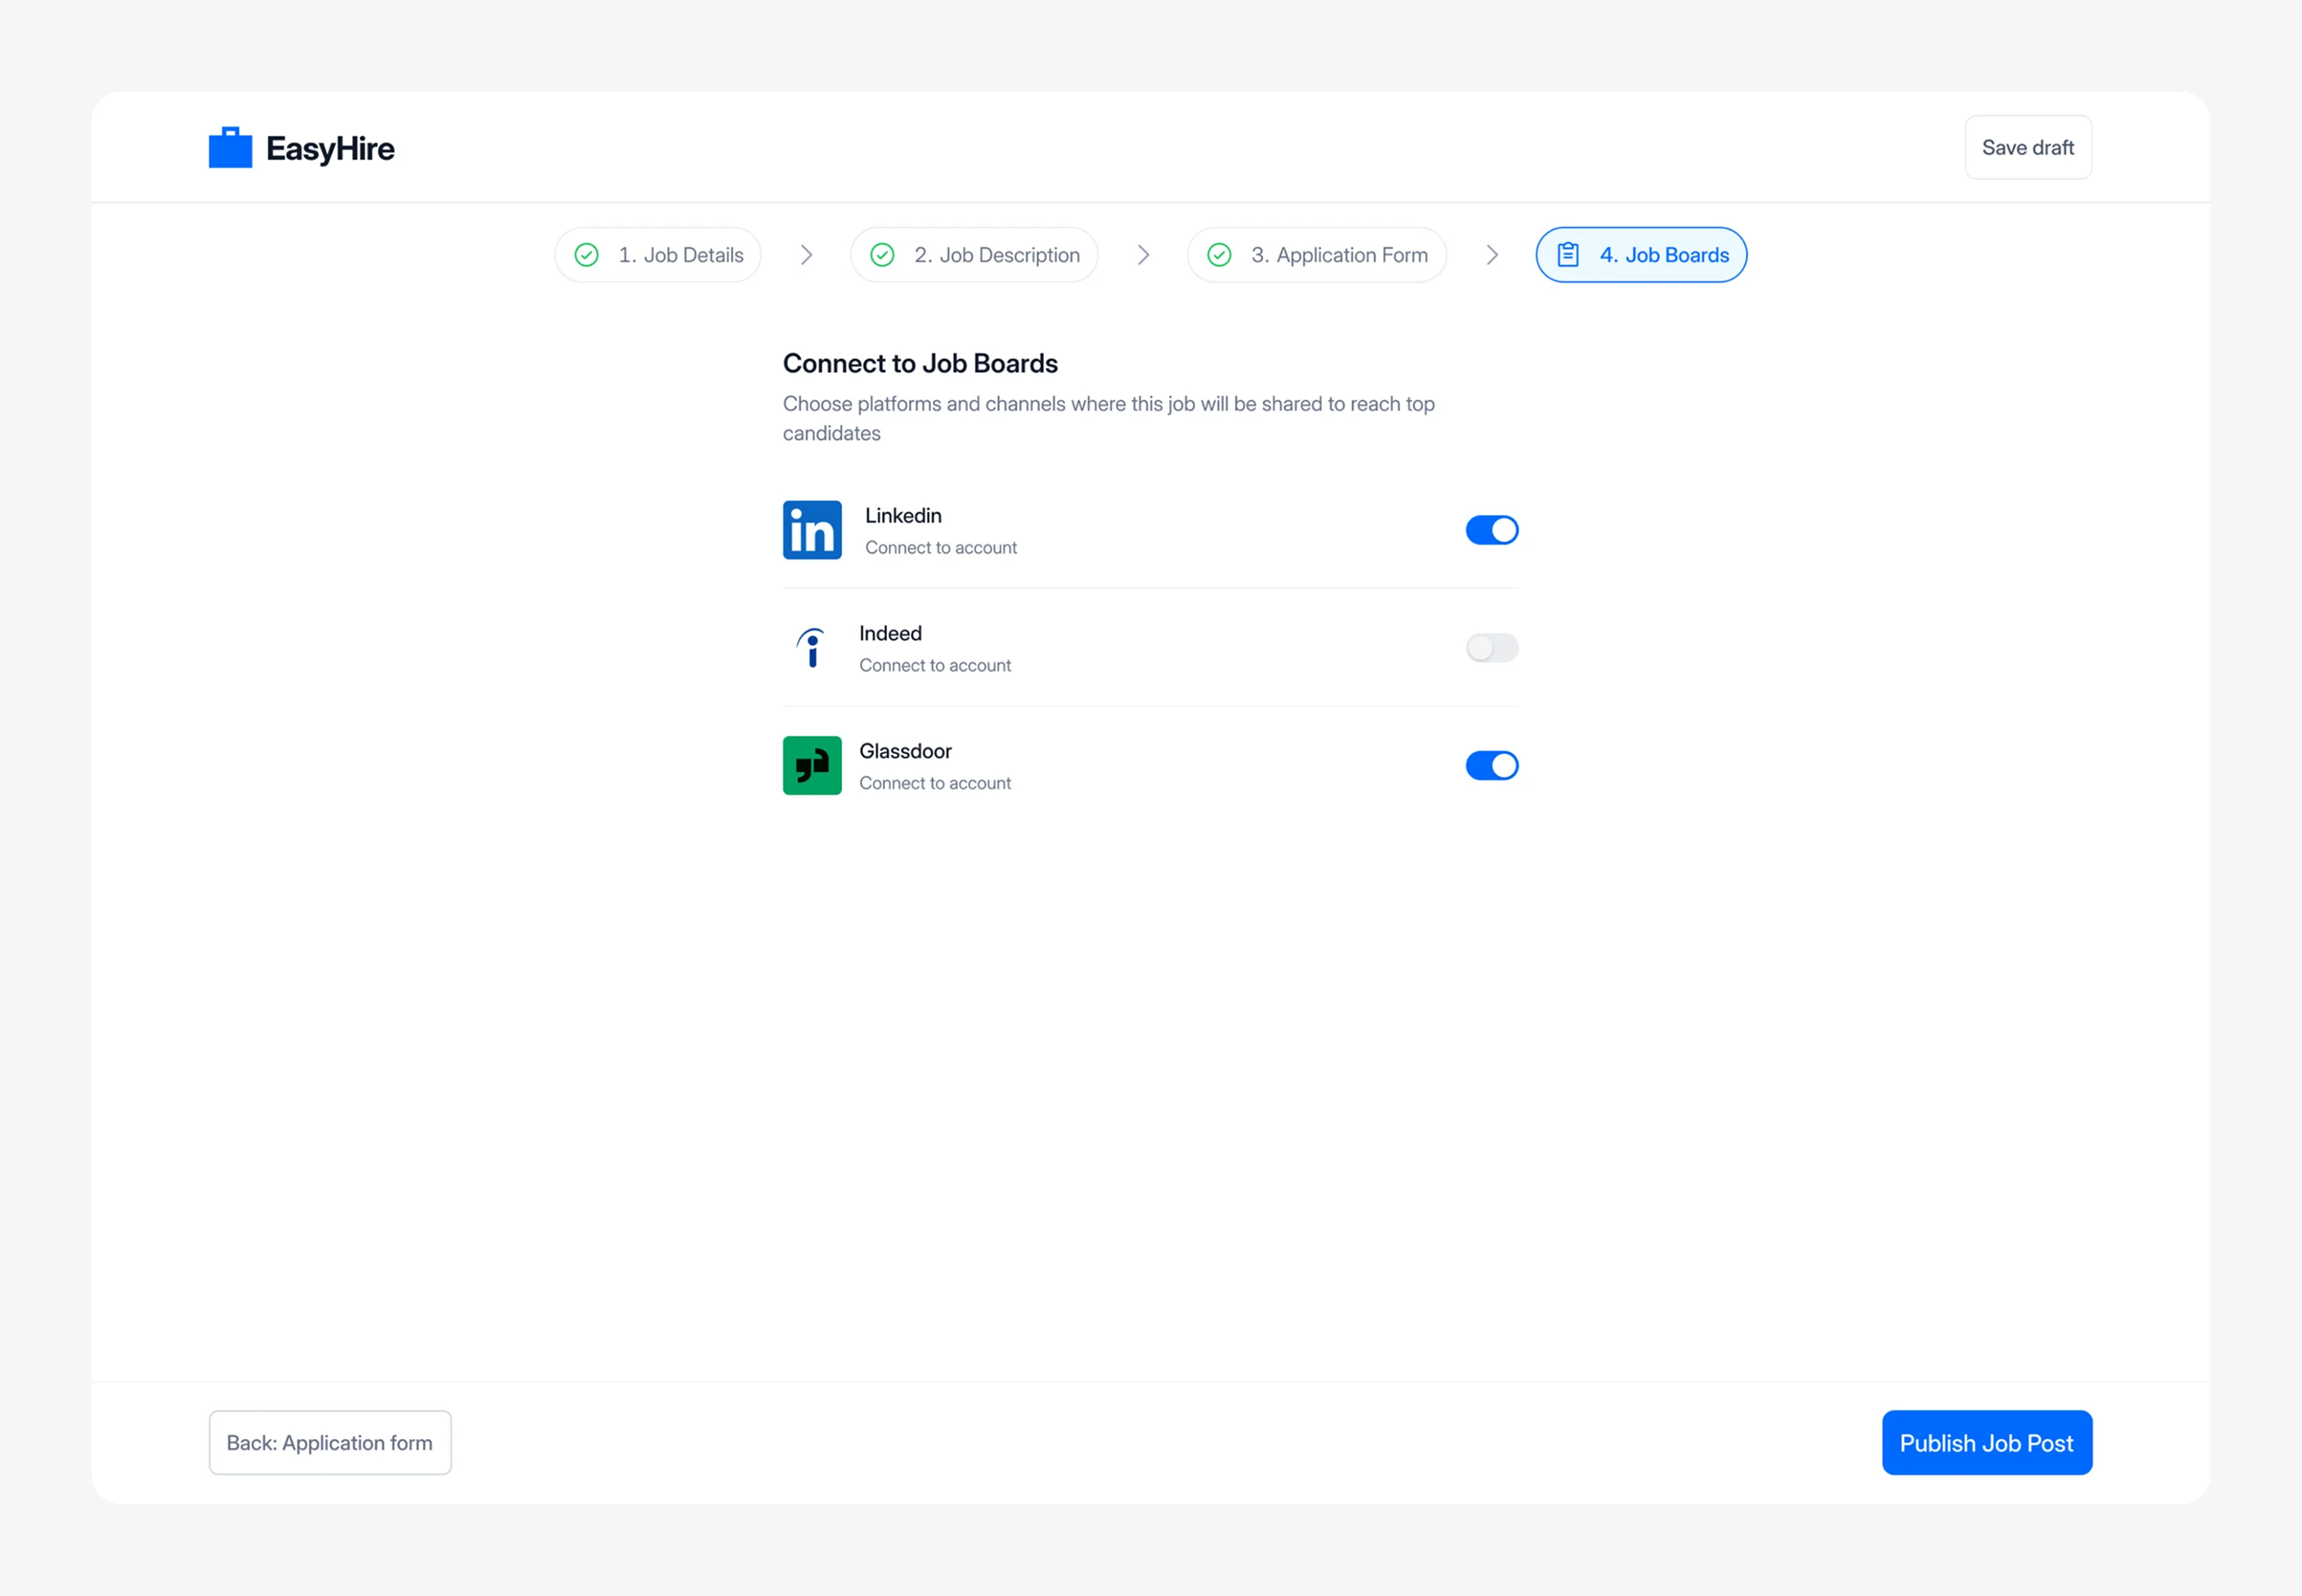
Task: Disable the Glassdoor toggle
Action: click(1491, 766)
